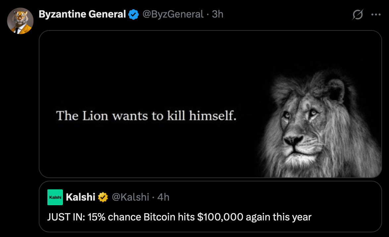Click the Kalshi display name in quoted post
389x237 pixels.
tap(81, 197)
